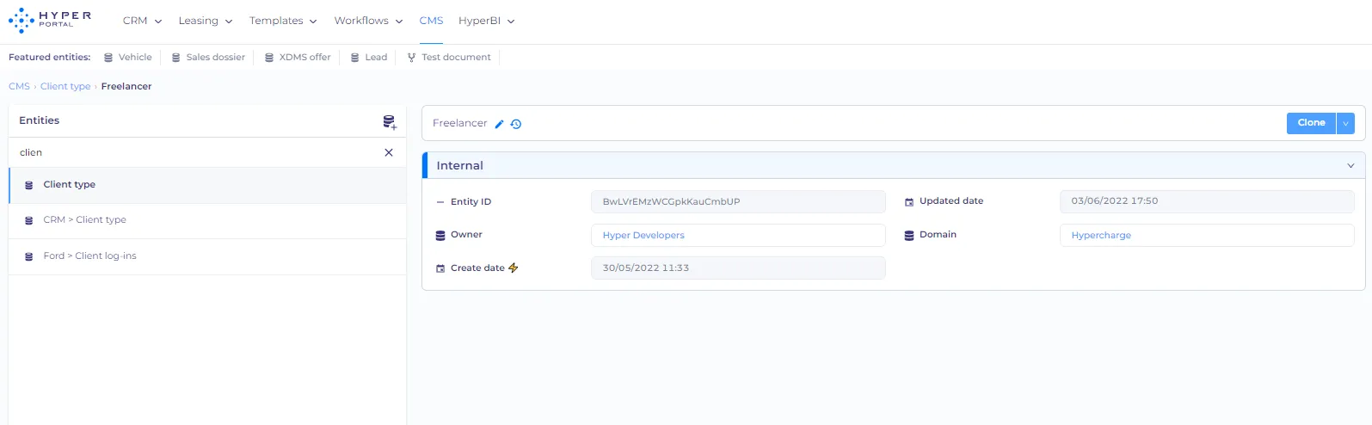This screenshot has height=425, width=1372.
Task: Select Client type entity row
Action: coord(207,185)
